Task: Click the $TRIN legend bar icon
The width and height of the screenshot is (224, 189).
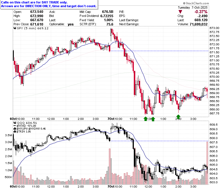Action: pyautogui.click(x=15, y=132)
